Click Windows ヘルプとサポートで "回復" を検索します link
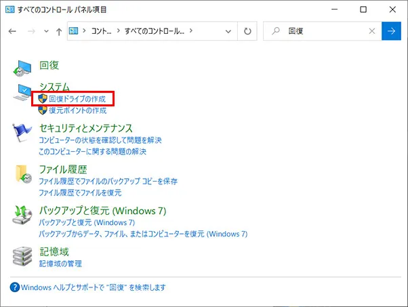The width and height of the screenshot is (408, 307). pos(93,287)
